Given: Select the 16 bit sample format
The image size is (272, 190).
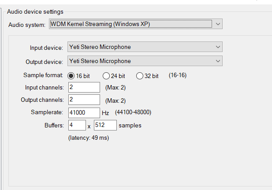Looking at the screenshot, I should point(71,75).
